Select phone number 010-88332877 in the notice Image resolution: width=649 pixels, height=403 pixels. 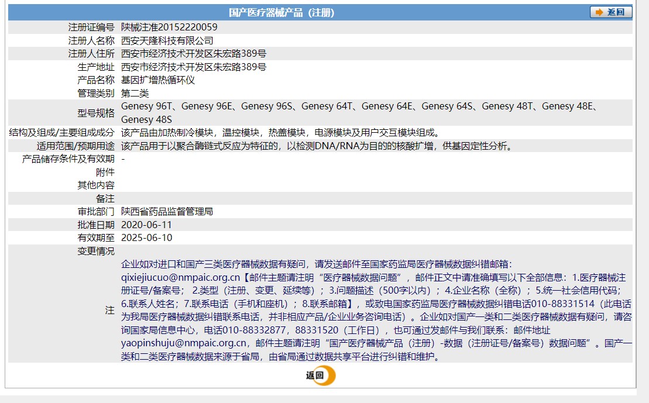coord(254,330)
